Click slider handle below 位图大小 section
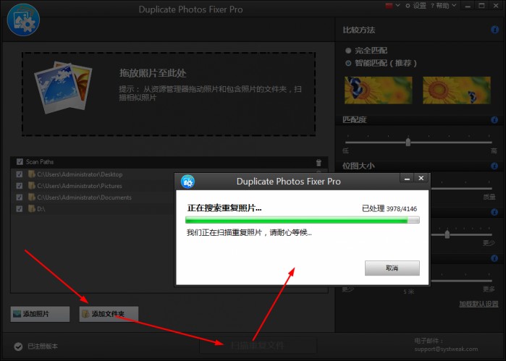The image size is (506, 361). pos(447,234)
